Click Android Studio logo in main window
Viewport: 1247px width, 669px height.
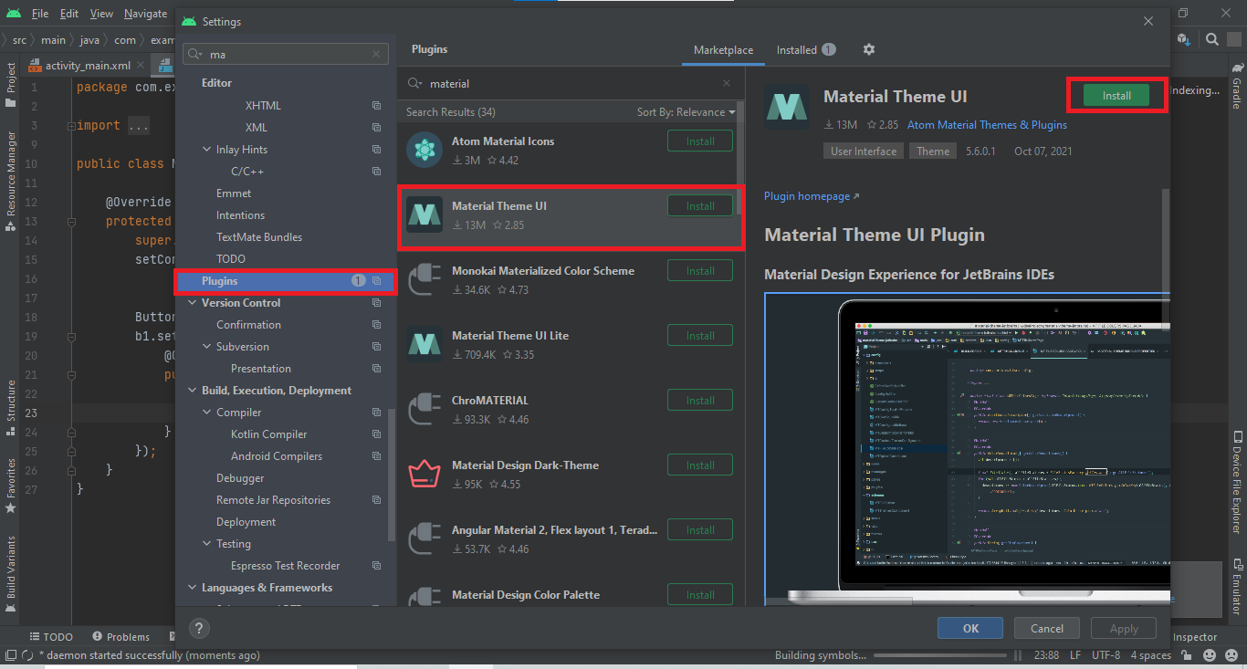pos(13,14)
